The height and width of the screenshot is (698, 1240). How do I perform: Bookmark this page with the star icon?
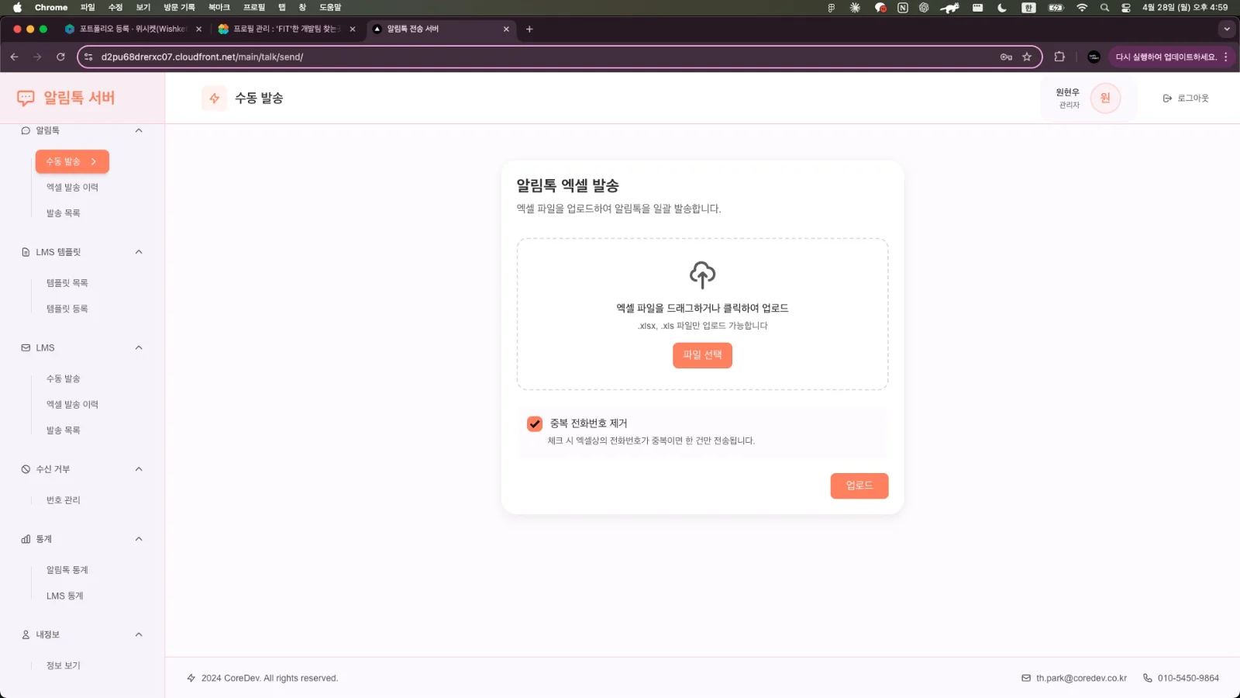(1027, 57)
